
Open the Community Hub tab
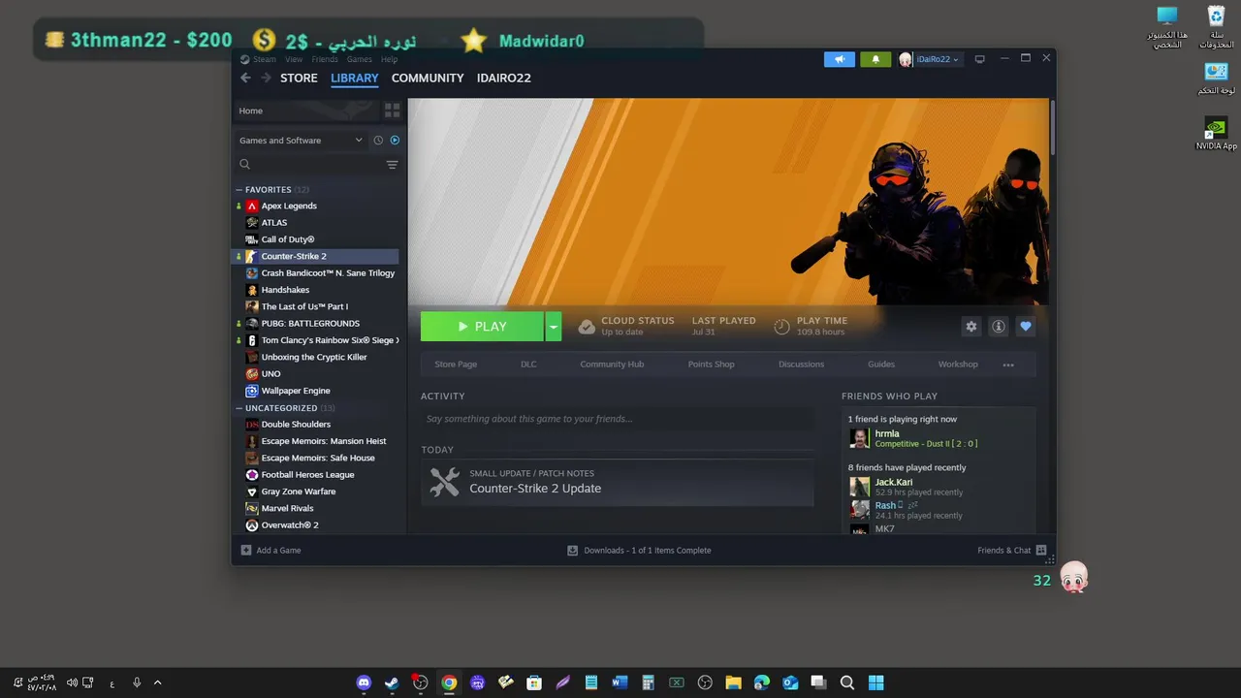pos(612,365)
